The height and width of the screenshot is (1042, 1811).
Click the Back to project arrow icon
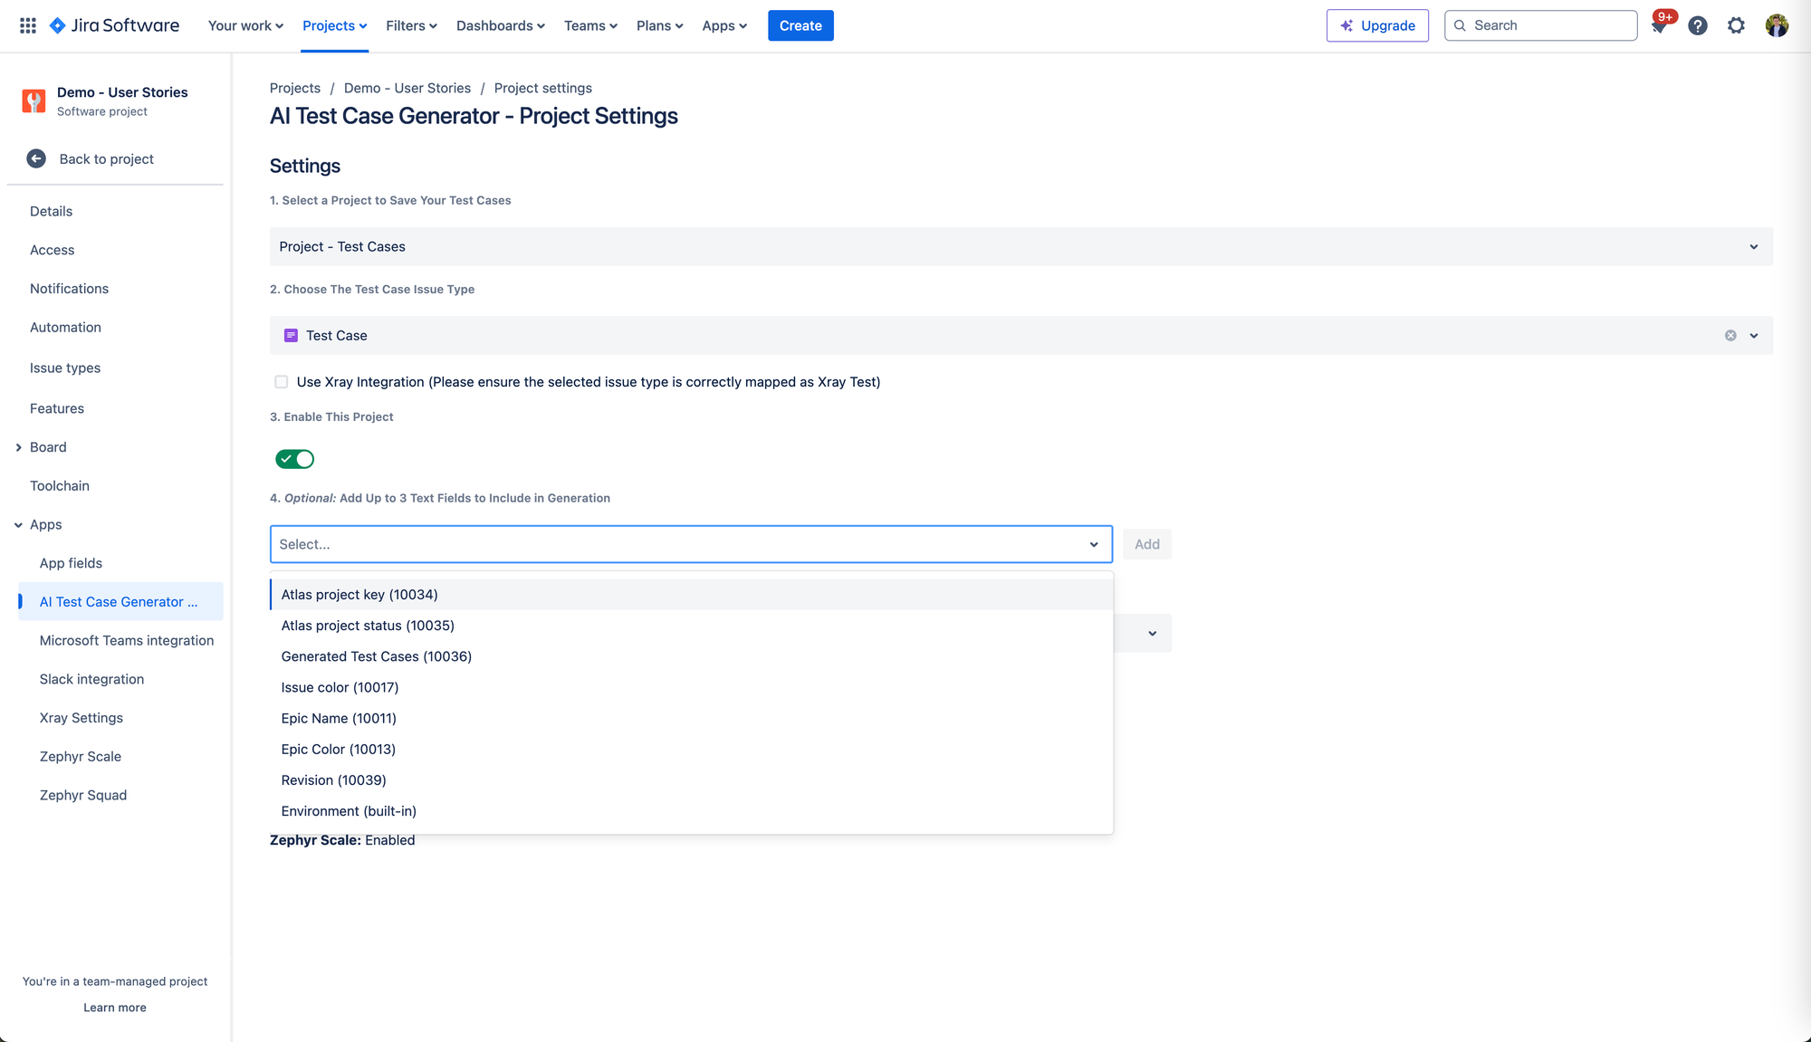36,158
